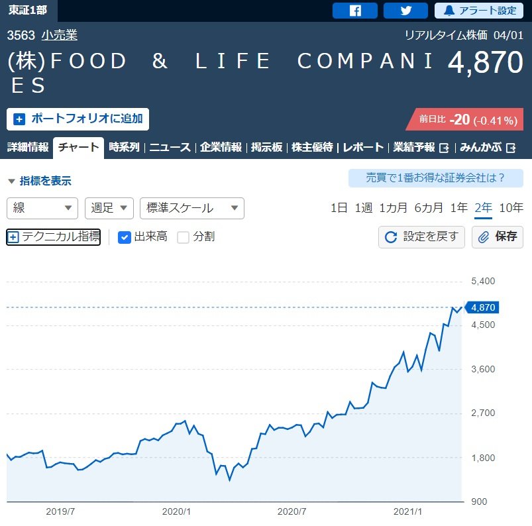Select the 10年 time range
Screen dimensions: 532x526
point(511,208)
